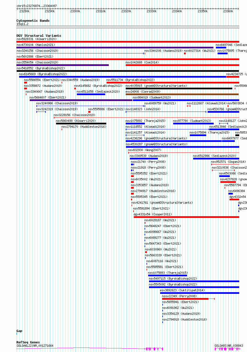Click variant nsv832930 (Wong2007)

144,150
